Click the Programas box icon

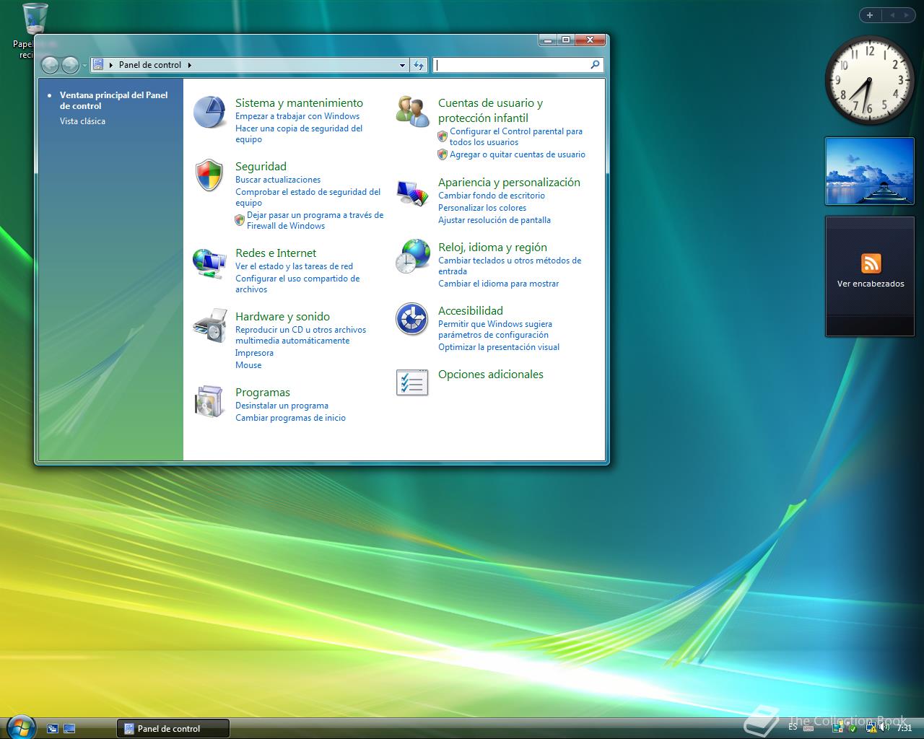(210, 401)
